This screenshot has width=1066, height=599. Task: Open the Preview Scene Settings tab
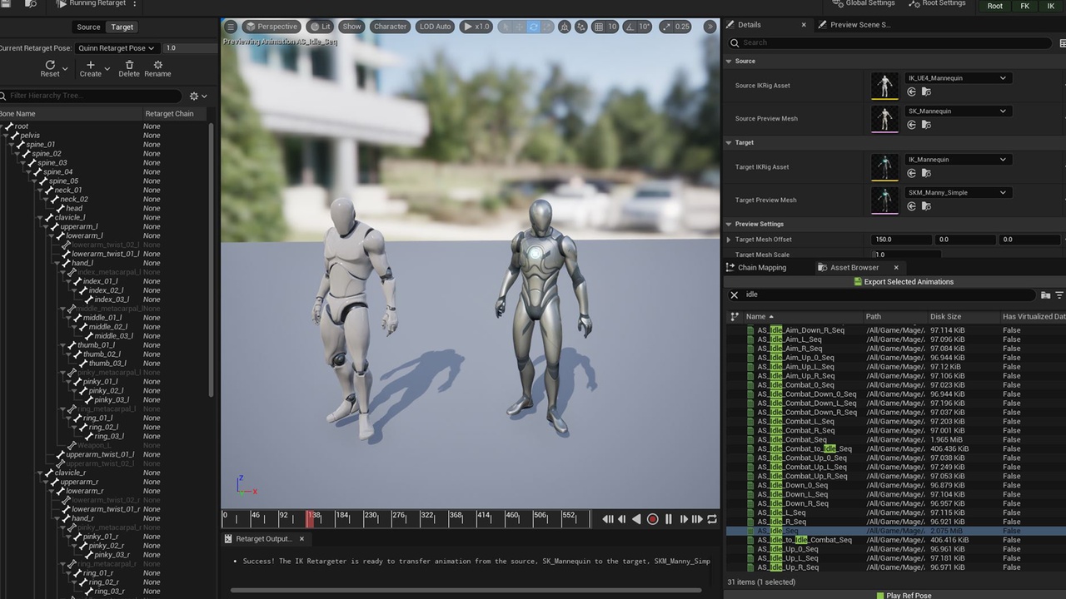[x=859, y=25]
